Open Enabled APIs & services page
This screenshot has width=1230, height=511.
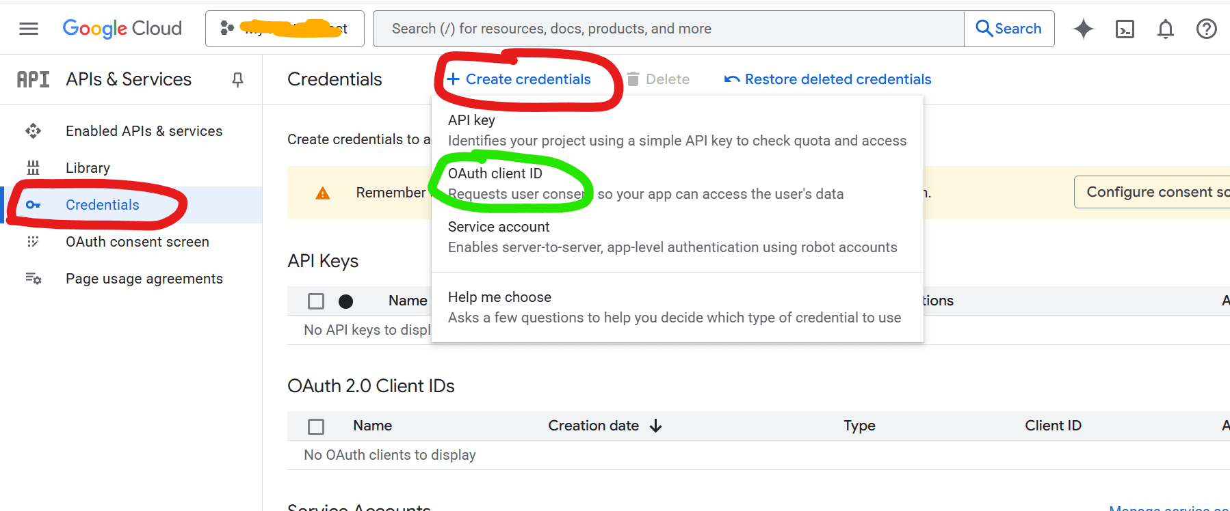[144, 131]
